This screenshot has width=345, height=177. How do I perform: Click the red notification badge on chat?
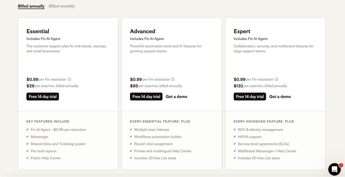pos(341,165)
